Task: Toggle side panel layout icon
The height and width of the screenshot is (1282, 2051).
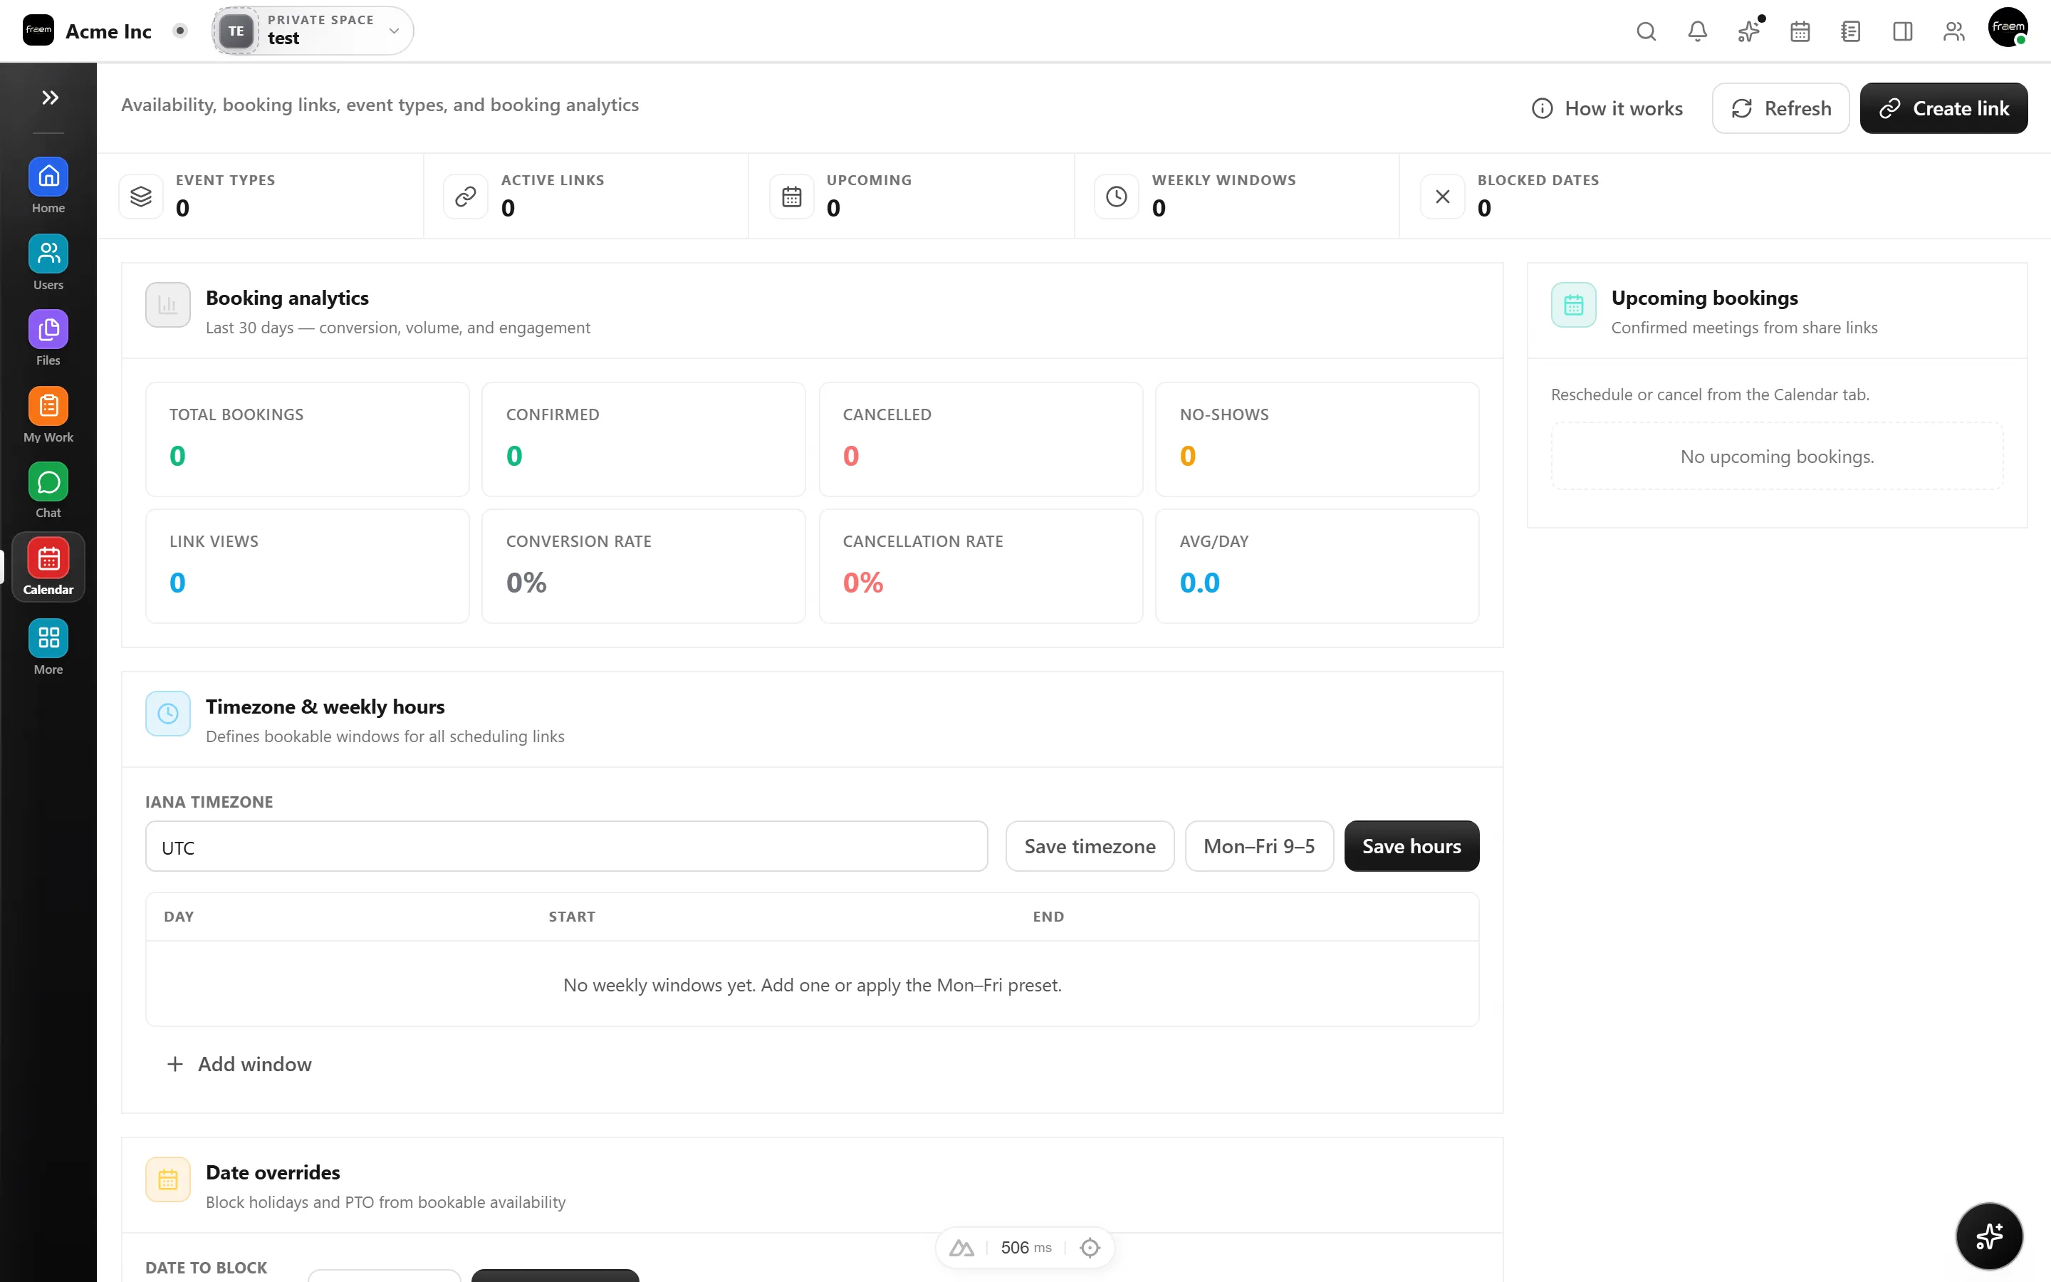Action: (x=1903, y=31)
